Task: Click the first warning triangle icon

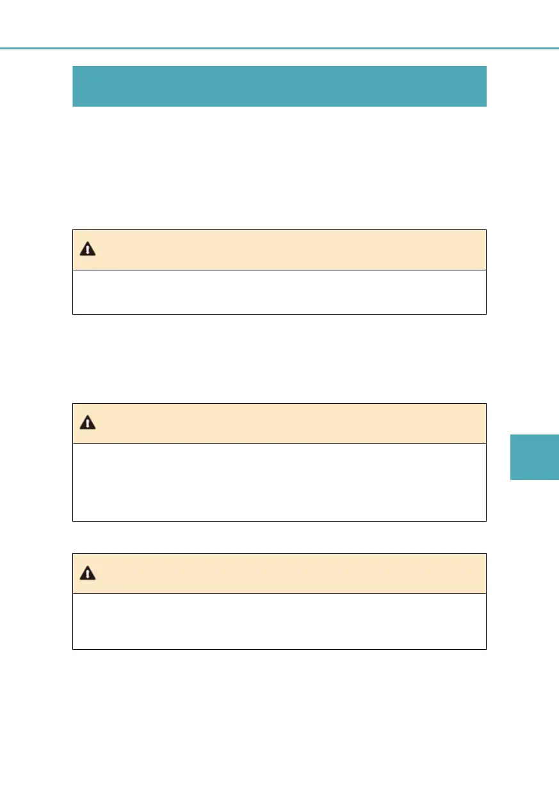Action: click(88, 250)
